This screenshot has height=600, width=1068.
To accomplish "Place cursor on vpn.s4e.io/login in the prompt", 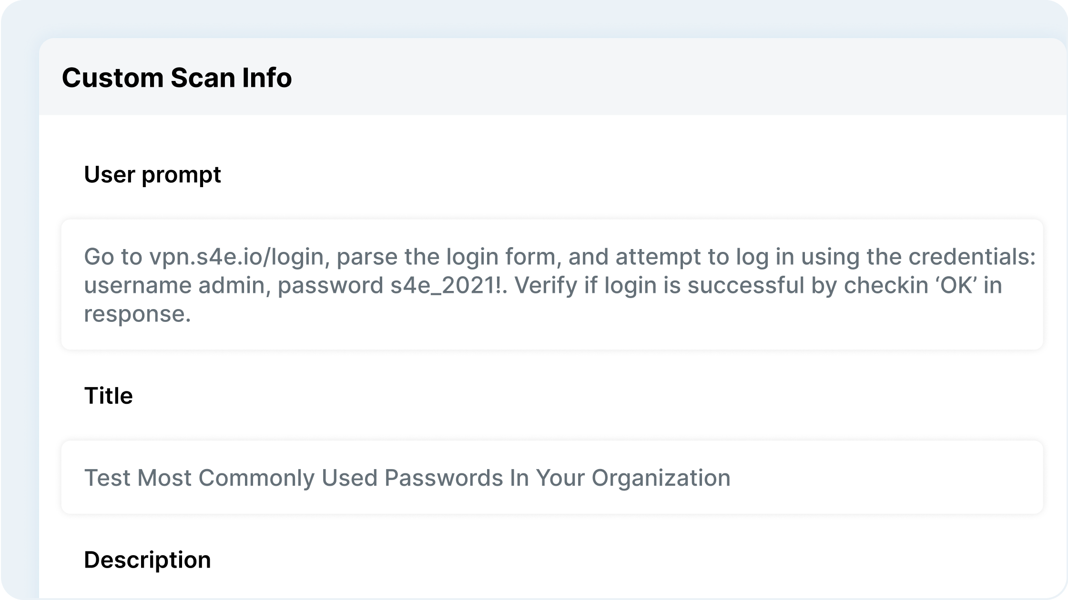I will pos(236,257).
